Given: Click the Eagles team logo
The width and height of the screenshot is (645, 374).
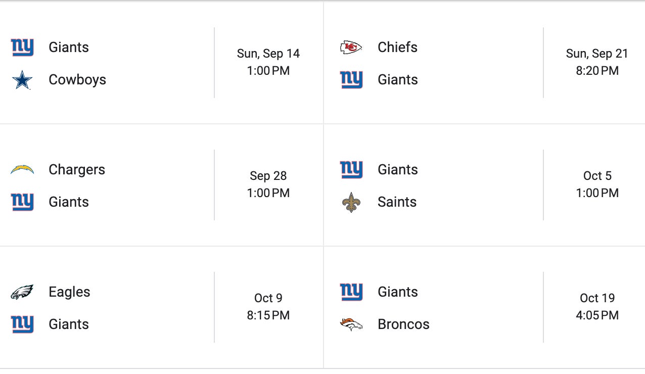Looking at the screenshot, I should pyautogui.click(x=22, y=292).
